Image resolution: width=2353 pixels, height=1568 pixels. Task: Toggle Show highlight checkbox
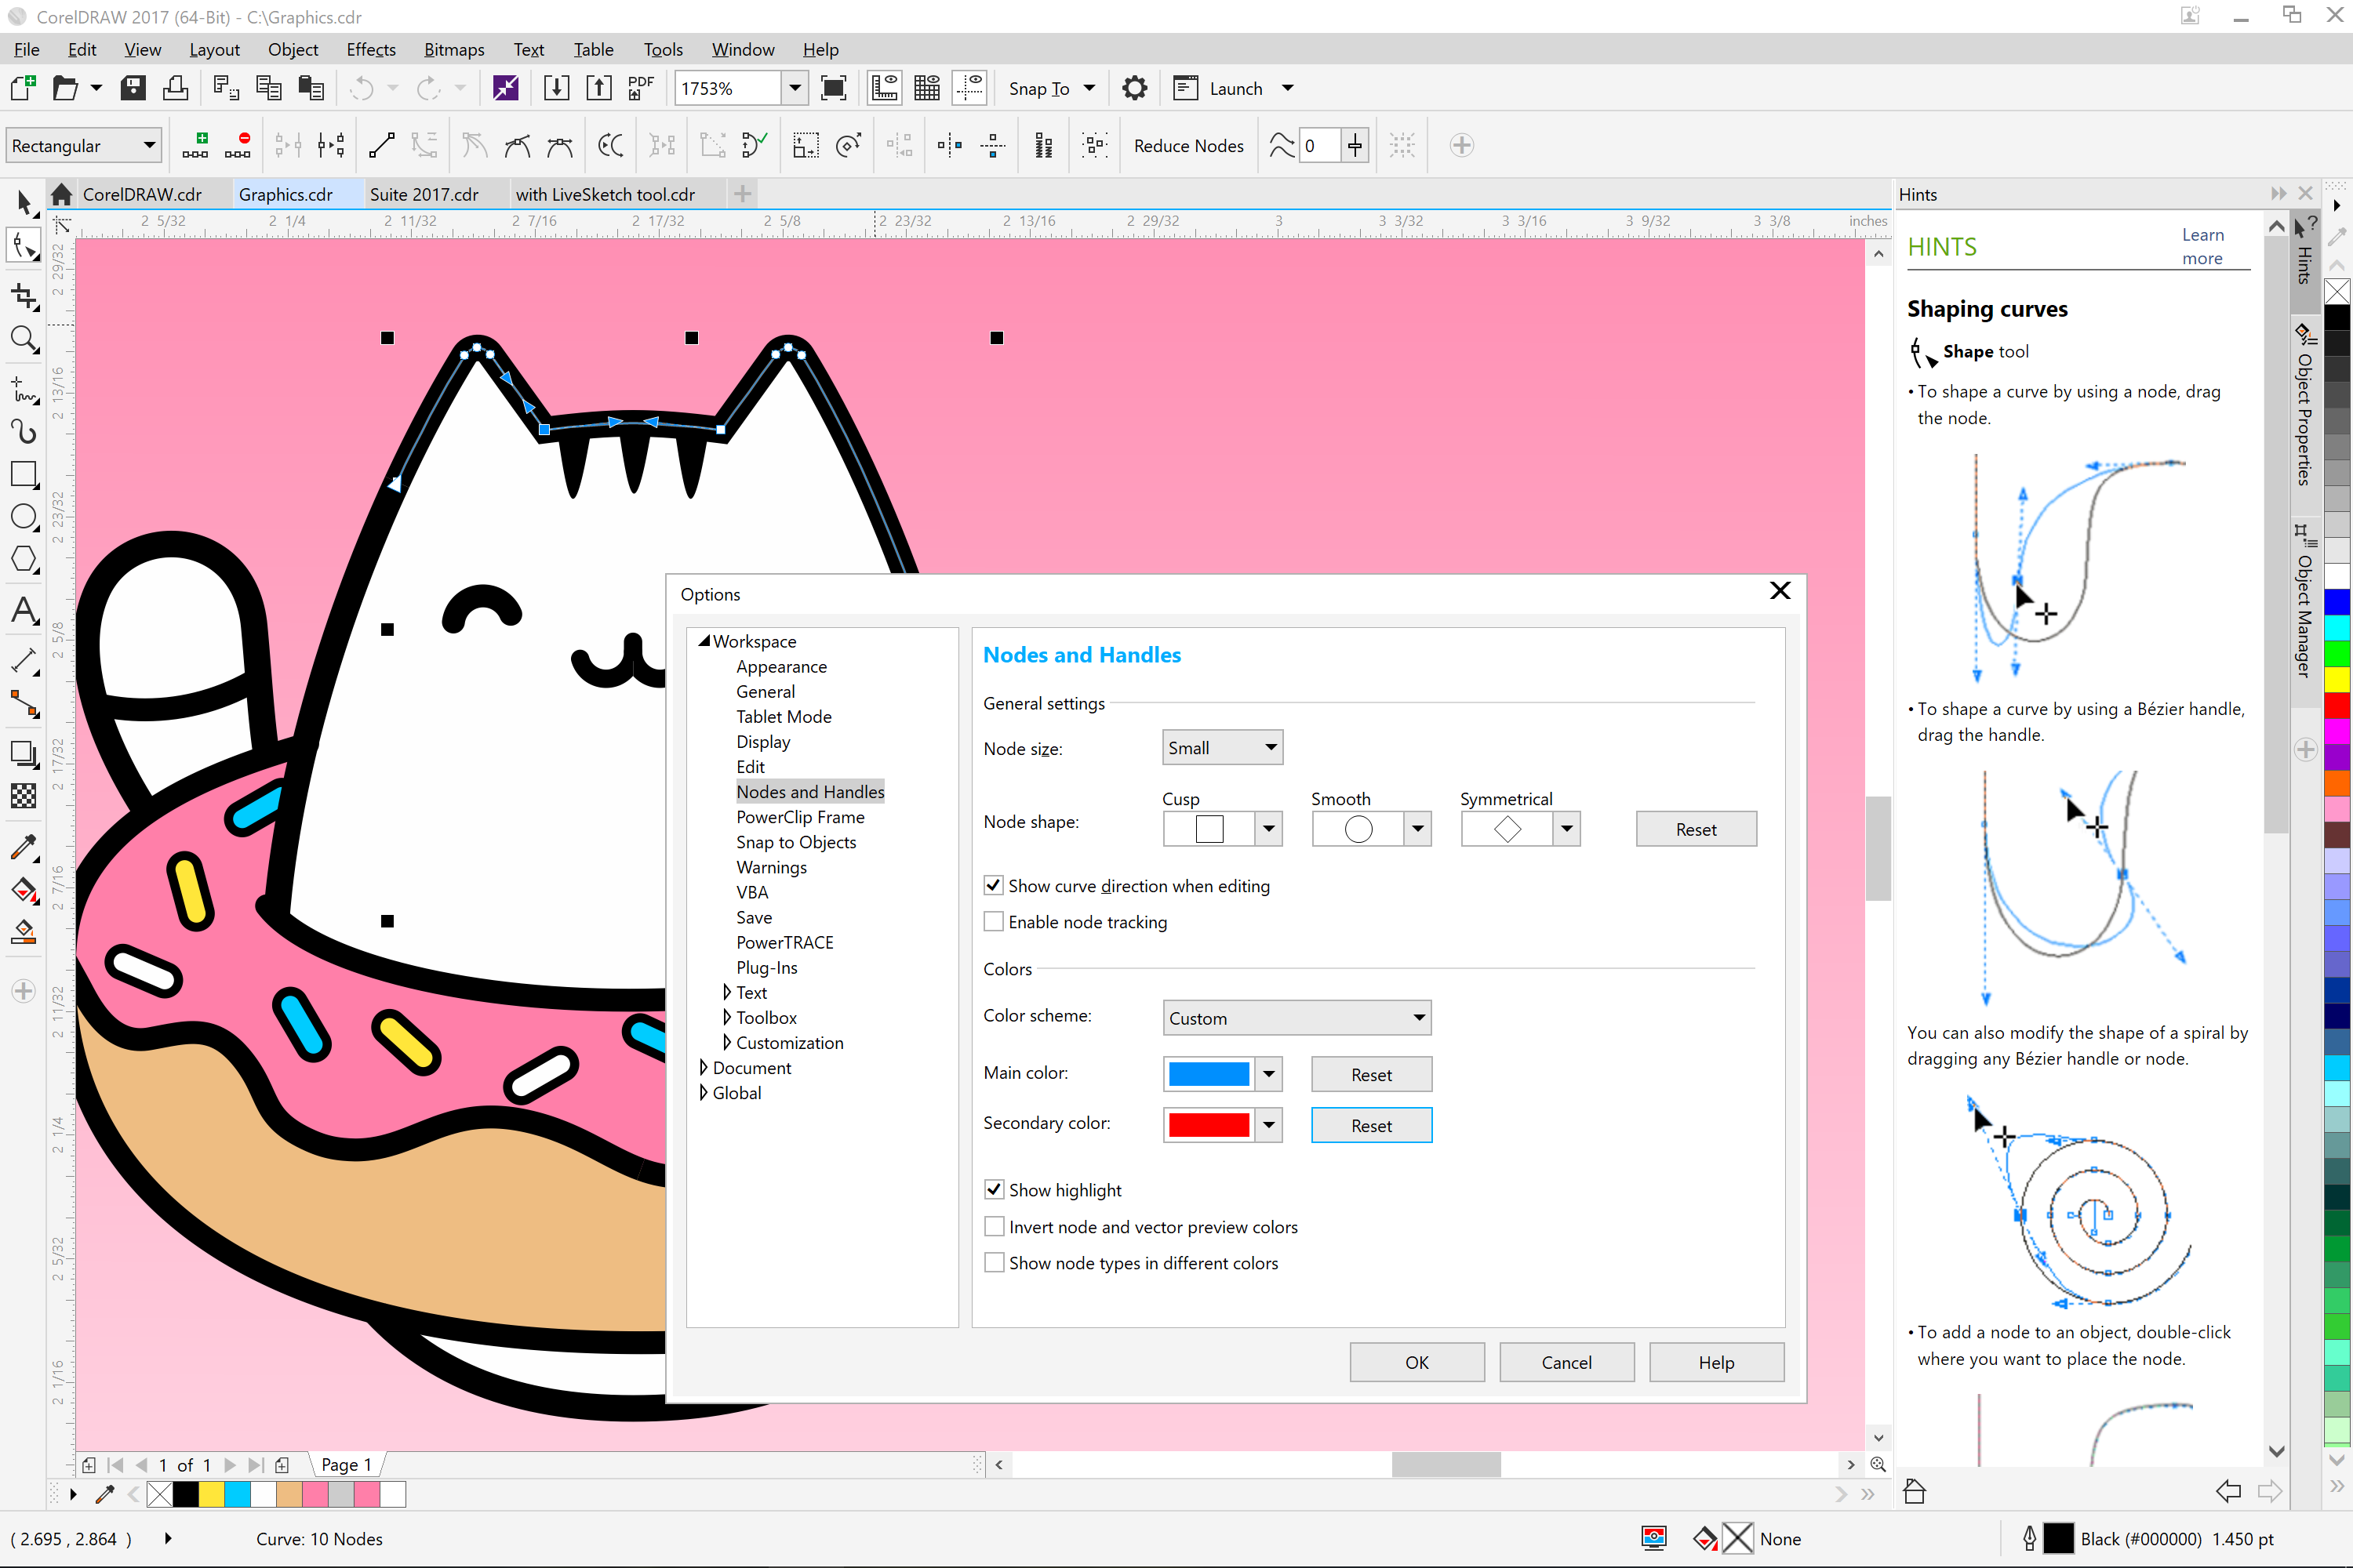(994, 1189)
